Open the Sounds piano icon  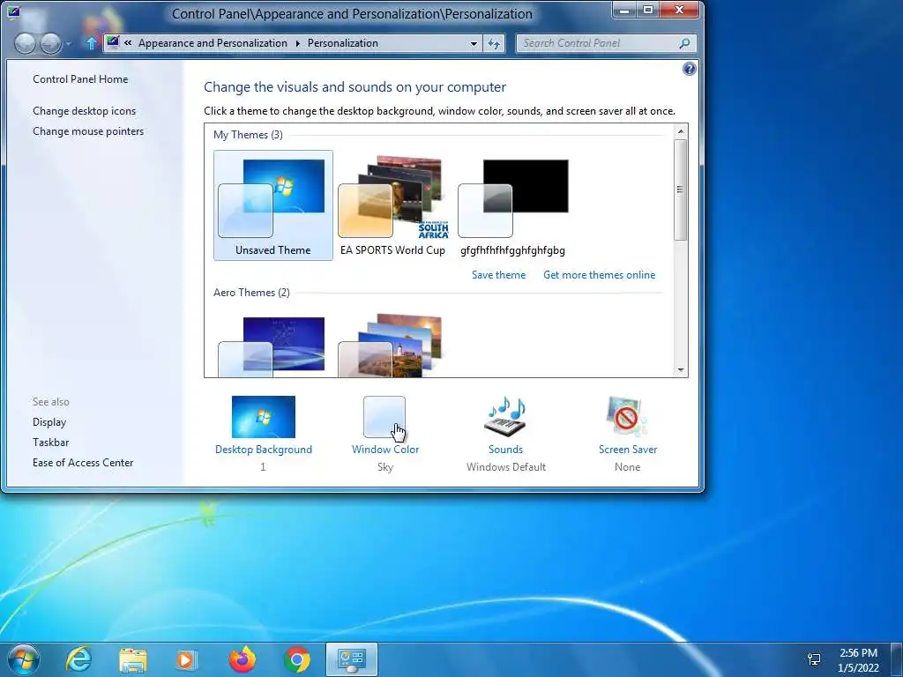pyautogui.click(x=505, y=417)
